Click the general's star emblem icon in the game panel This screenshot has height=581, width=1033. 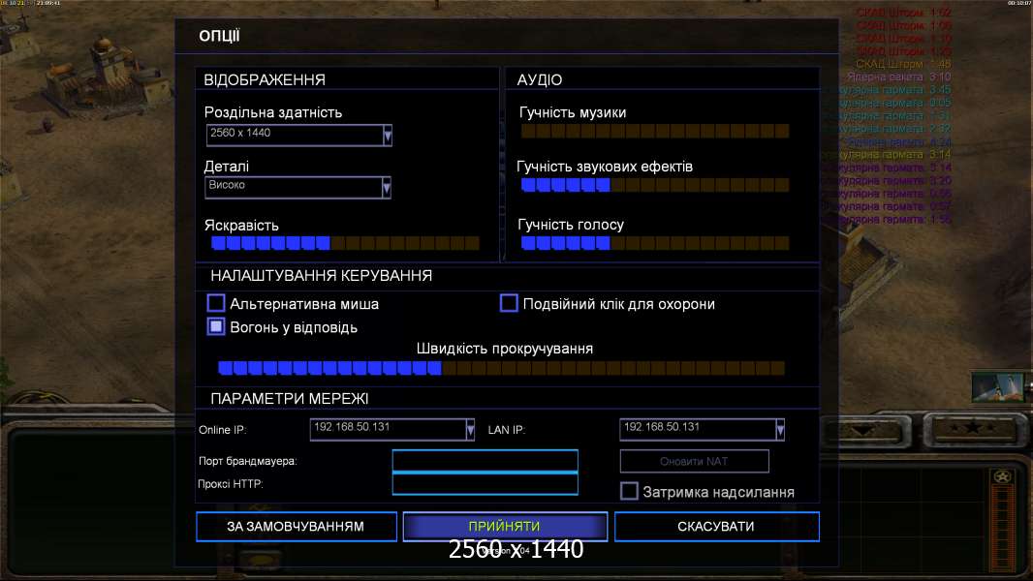(1002, 476)
